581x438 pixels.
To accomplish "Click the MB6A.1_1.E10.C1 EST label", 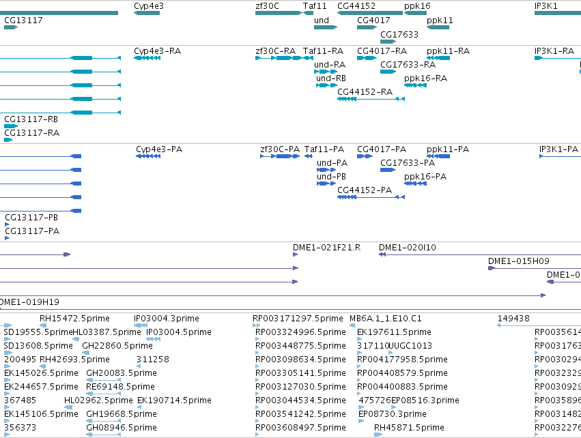I will tap(385, 318).
